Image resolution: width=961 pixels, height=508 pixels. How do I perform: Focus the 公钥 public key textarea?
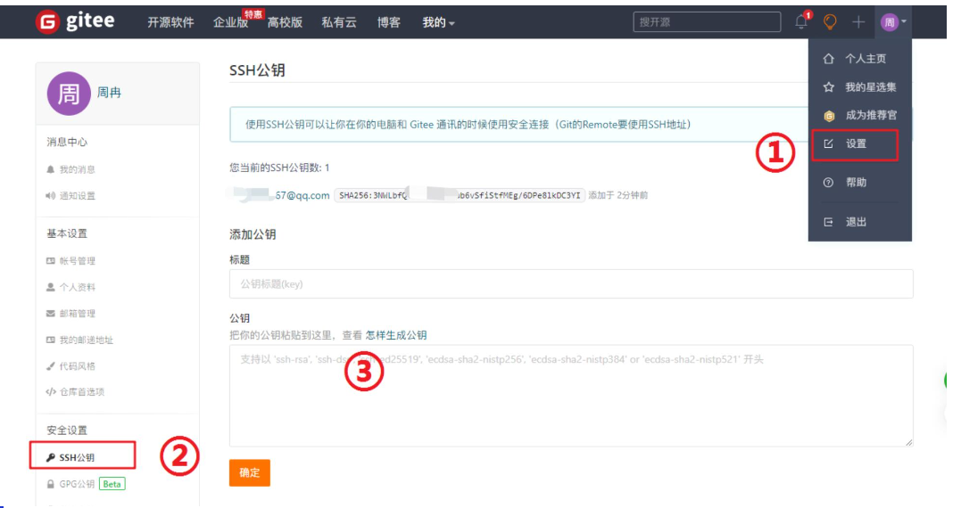click(x=571, y=396)
